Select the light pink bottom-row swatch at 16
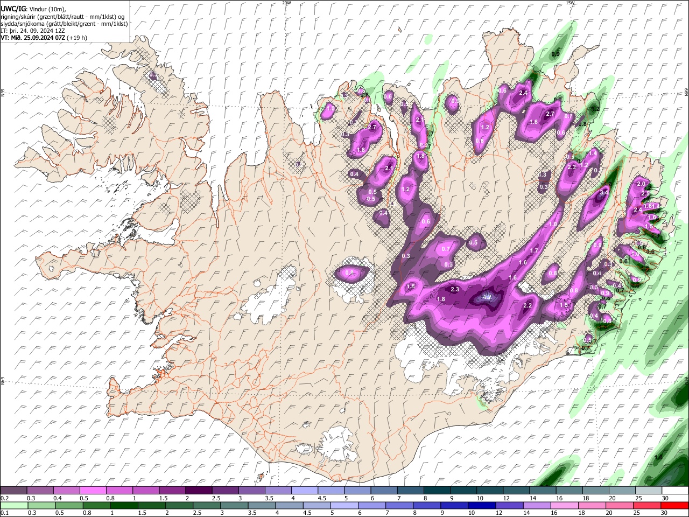This screenshot has height=517, width=689. pyautogui.click(x=564, y=505)
